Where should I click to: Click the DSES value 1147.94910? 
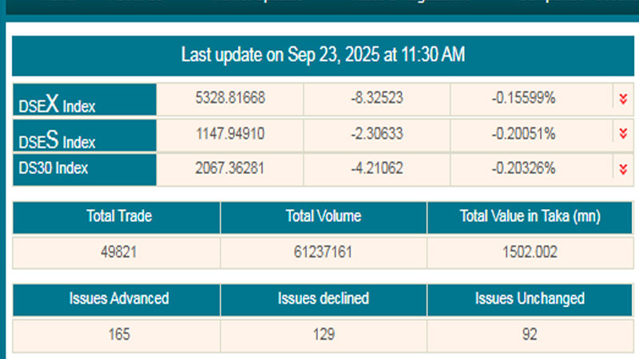click(230, 133)
